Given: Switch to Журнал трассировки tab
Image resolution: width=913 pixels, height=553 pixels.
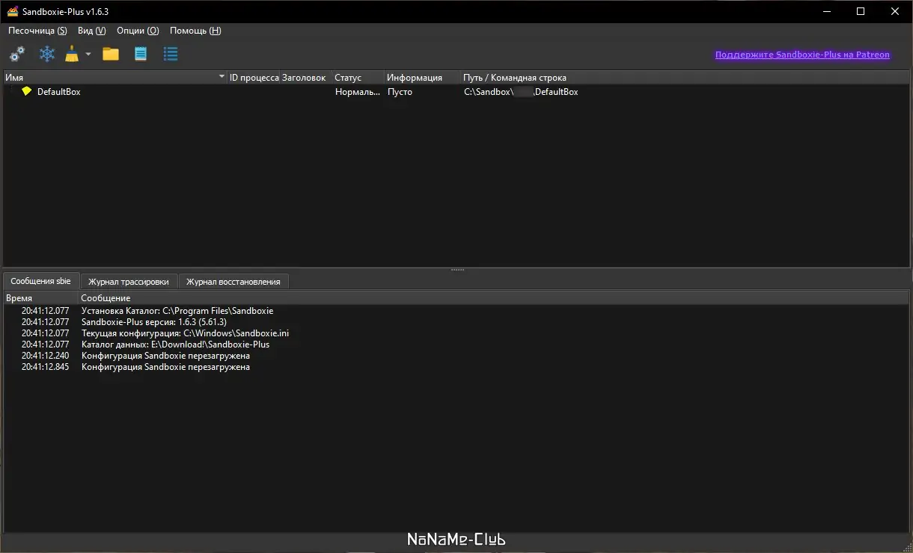Looking at the screenshot, I should click(x=129, y=282).
